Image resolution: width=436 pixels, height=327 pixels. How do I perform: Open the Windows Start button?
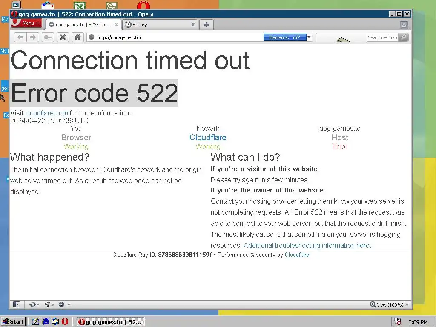13,322
